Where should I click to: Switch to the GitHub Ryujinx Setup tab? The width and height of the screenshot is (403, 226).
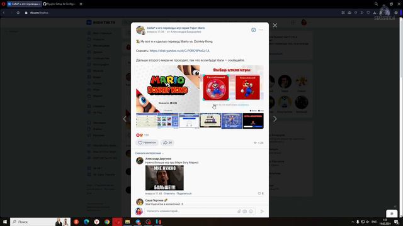[x=59, y=4]
